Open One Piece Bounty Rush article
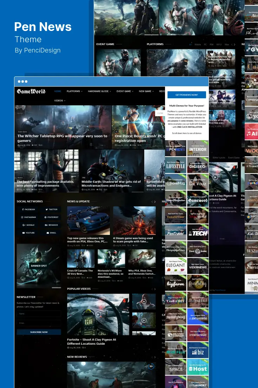 click(x=140, y=138)
